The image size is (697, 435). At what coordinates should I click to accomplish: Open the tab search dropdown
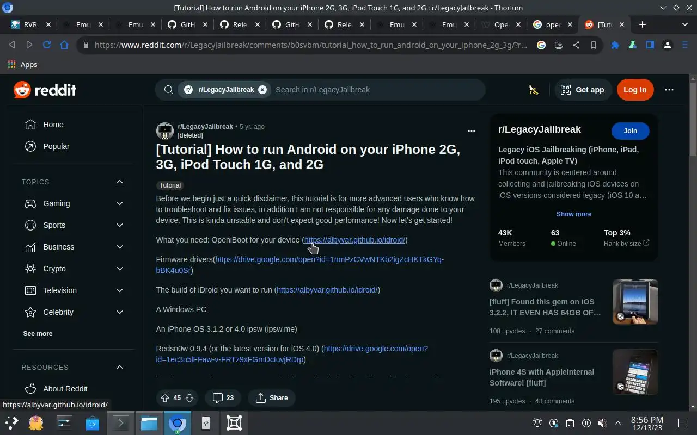685,24
